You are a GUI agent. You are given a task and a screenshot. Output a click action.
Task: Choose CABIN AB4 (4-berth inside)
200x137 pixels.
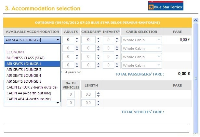coord(28,99)
